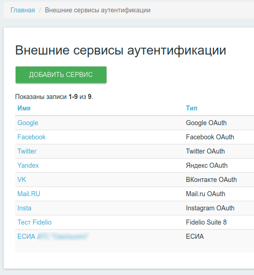Open the ЕСИА service link in Имя column

point(53,236)
